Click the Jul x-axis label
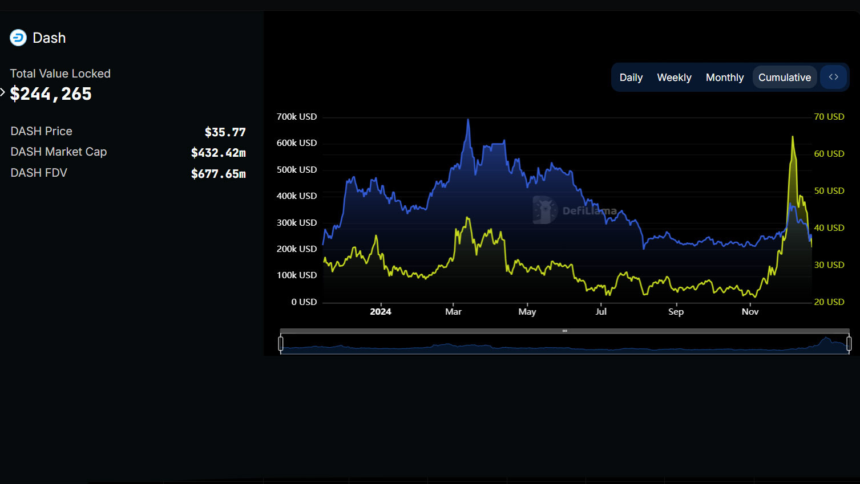 click(601, 312)
